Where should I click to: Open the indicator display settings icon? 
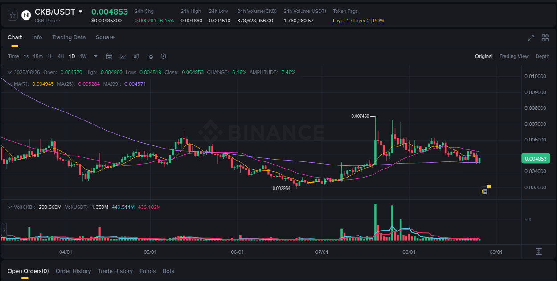coord(150,56)
